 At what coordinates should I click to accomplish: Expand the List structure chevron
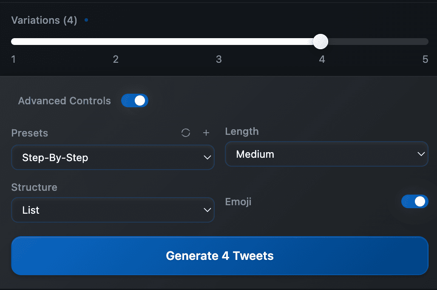[207, 210]
